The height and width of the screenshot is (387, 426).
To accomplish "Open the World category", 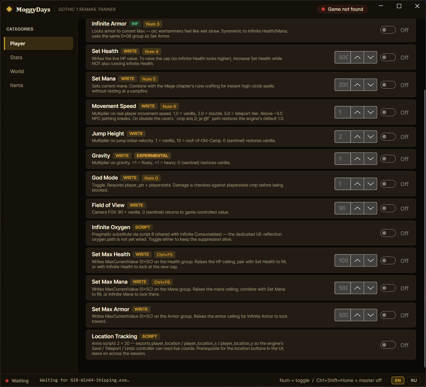I will pos(39,72).
